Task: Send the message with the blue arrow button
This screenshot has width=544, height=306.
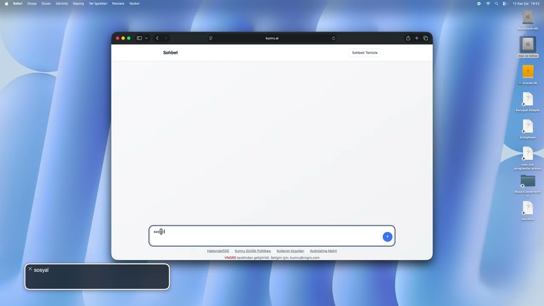Action: [x=387, y=237]
